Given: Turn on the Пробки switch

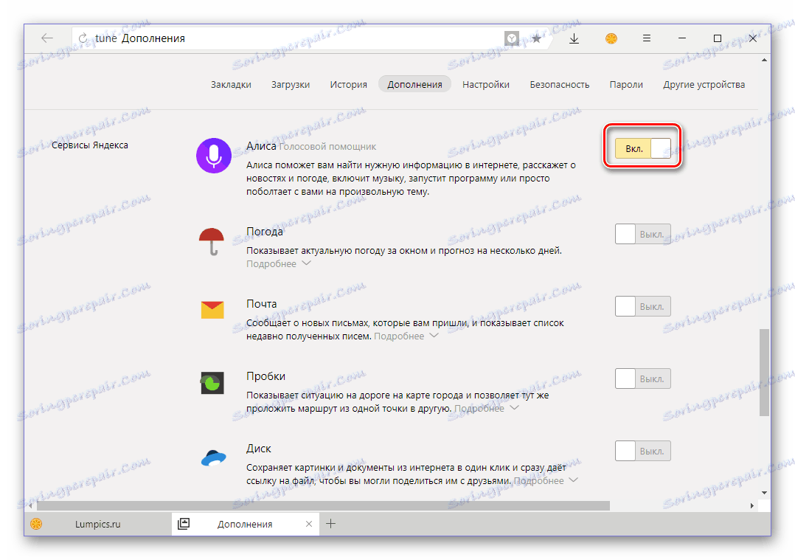Looking at the screenshot, I should click(x=642, y=379).
